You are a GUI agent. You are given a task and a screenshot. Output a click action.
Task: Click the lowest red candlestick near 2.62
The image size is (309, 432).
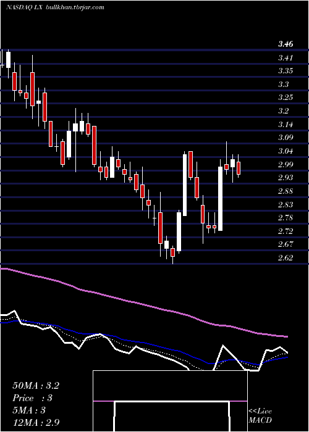[x=172, y=252]
